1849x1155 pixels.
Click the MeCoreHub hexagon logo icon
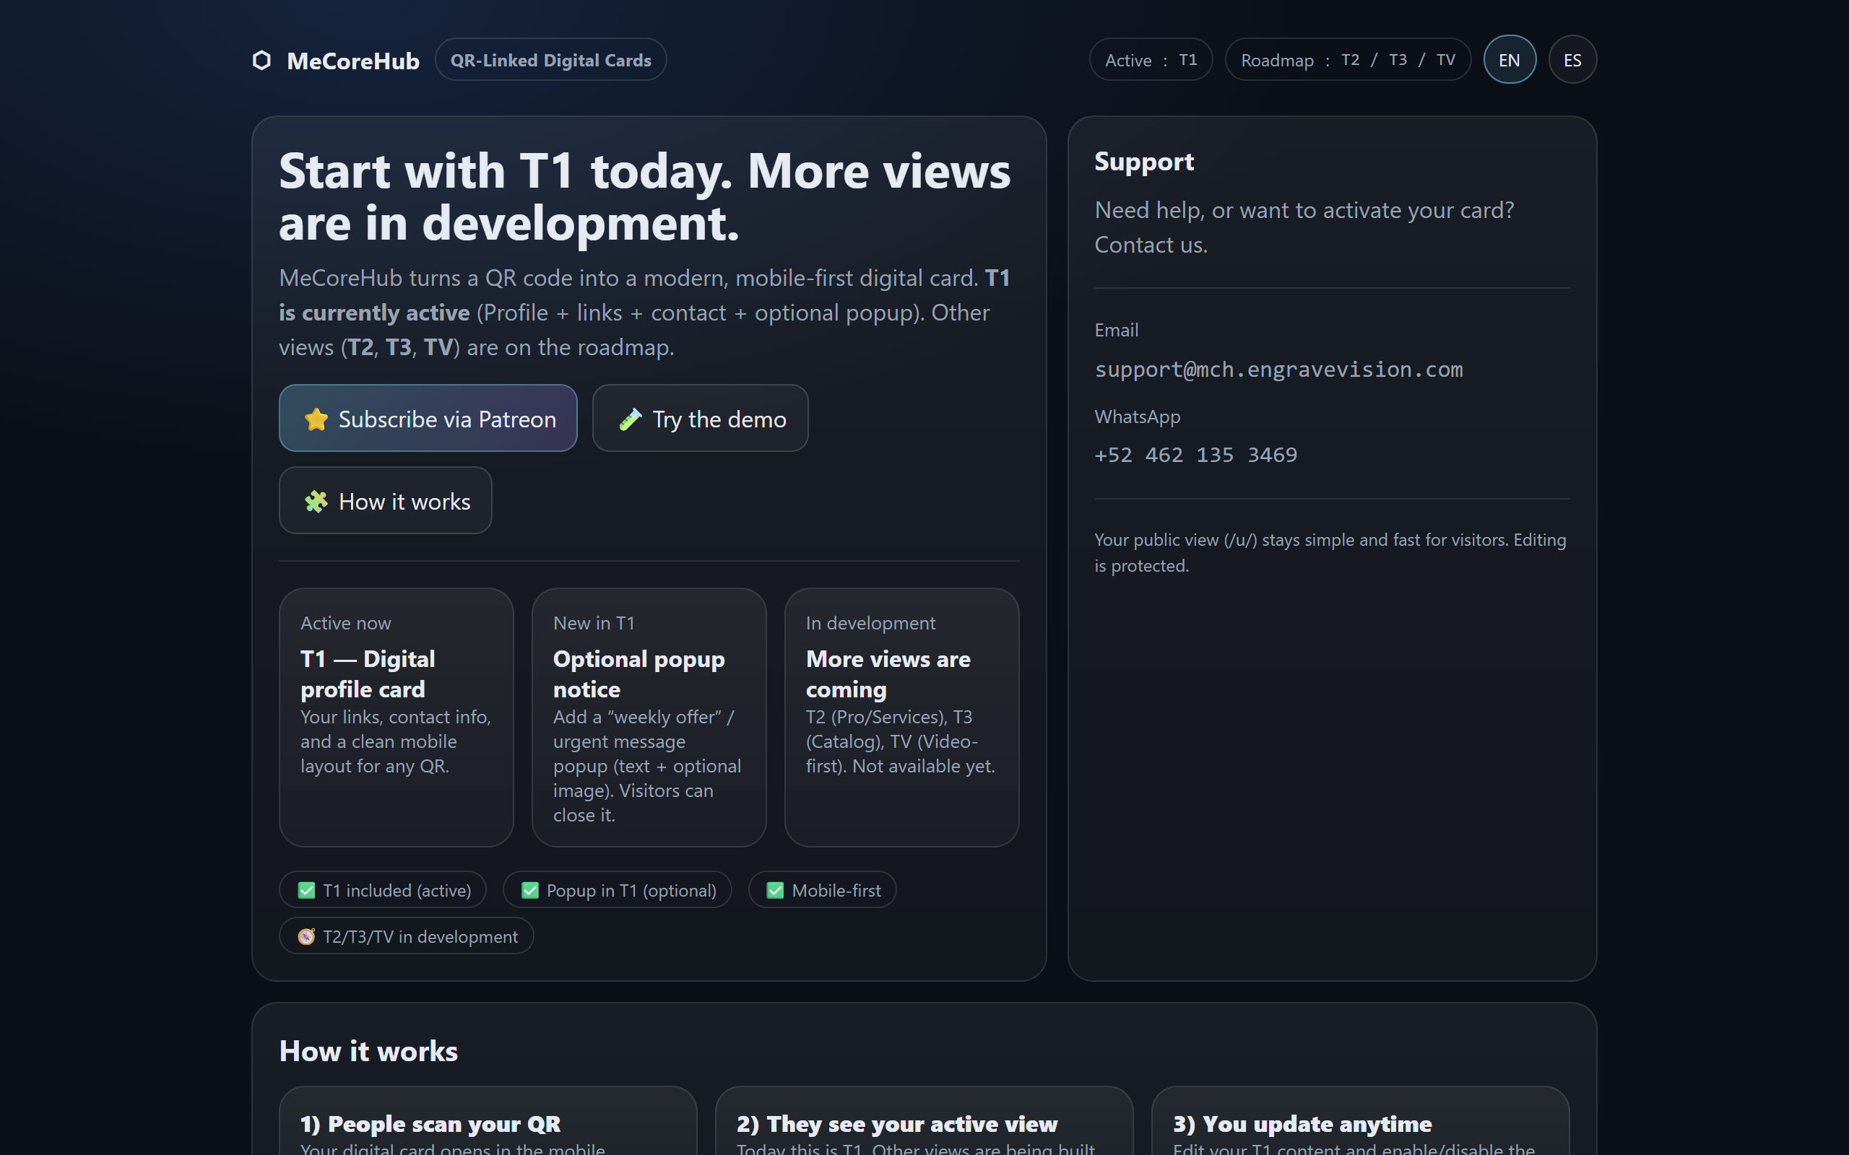tap(262, 61)
